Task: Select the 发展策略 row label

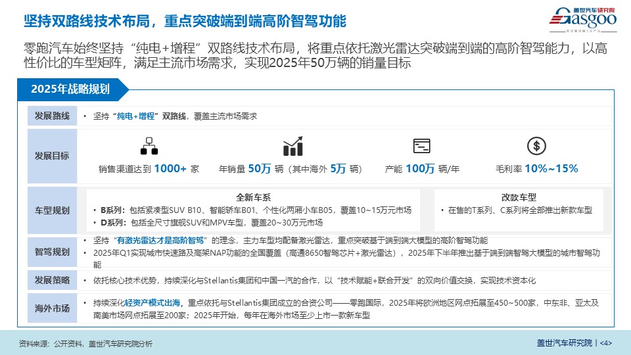Action: coord(53,280)
